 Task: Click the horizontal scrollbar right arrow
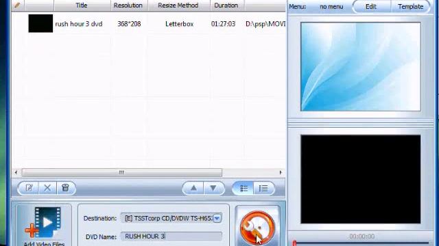pyautogui.click(x=281, y=172)
